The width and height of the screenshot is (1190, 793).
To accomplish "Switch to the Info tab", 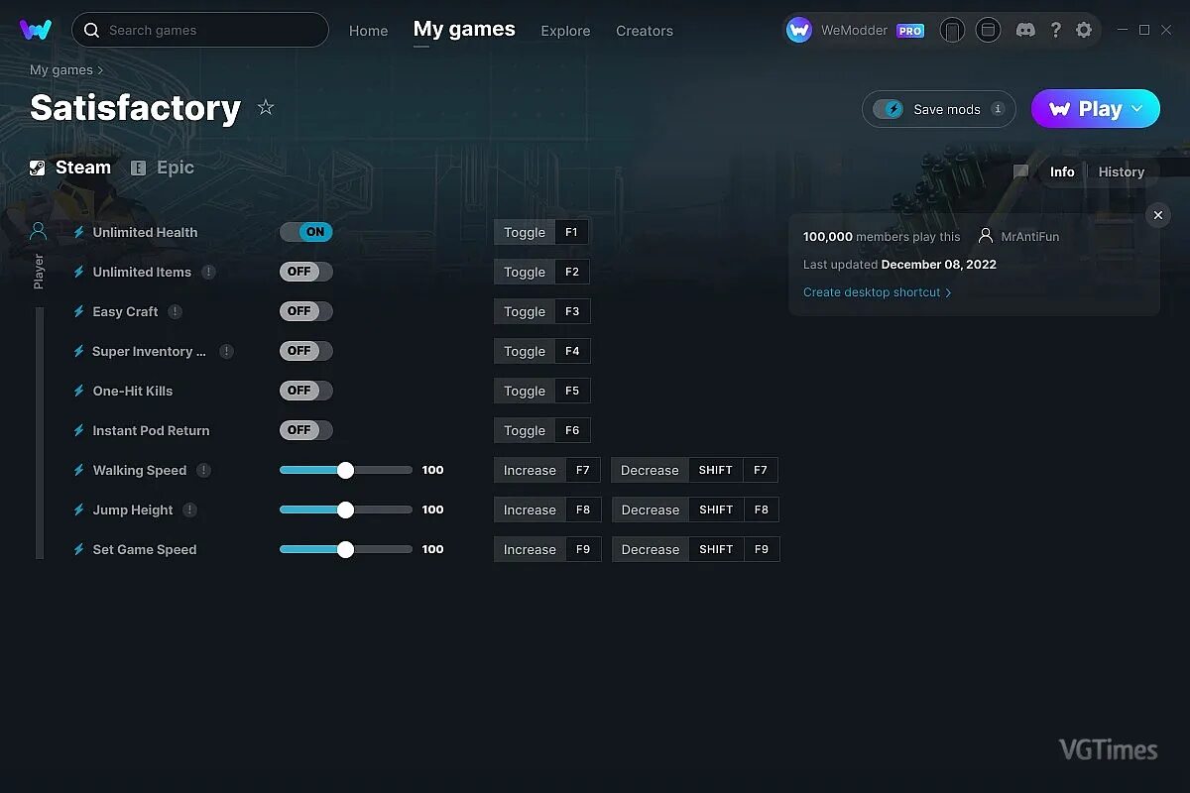I will click(x=1062, y=171).
